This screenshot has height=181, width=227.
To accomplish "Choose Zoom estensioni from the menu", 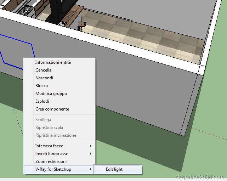I will coord(51,162).
